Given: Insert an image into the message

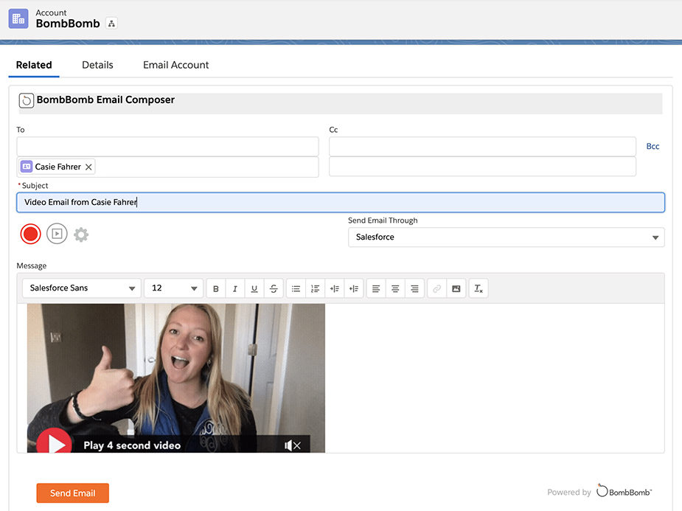Looking at the screenshot, I should [456, 288].
